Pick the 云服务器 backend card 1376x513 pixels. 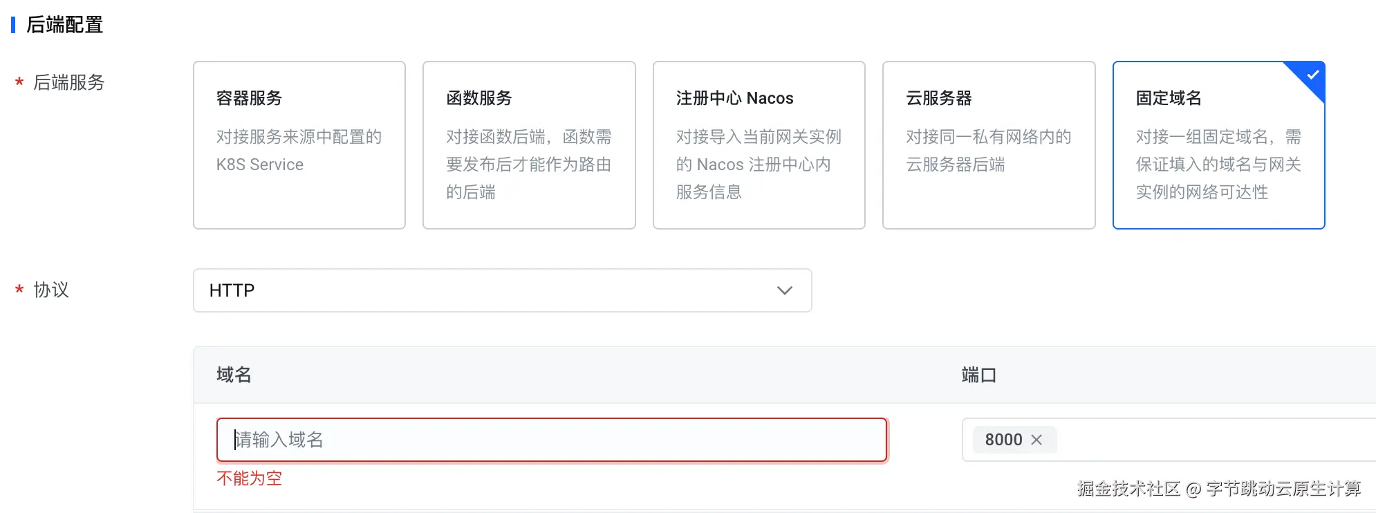[988, 144]
